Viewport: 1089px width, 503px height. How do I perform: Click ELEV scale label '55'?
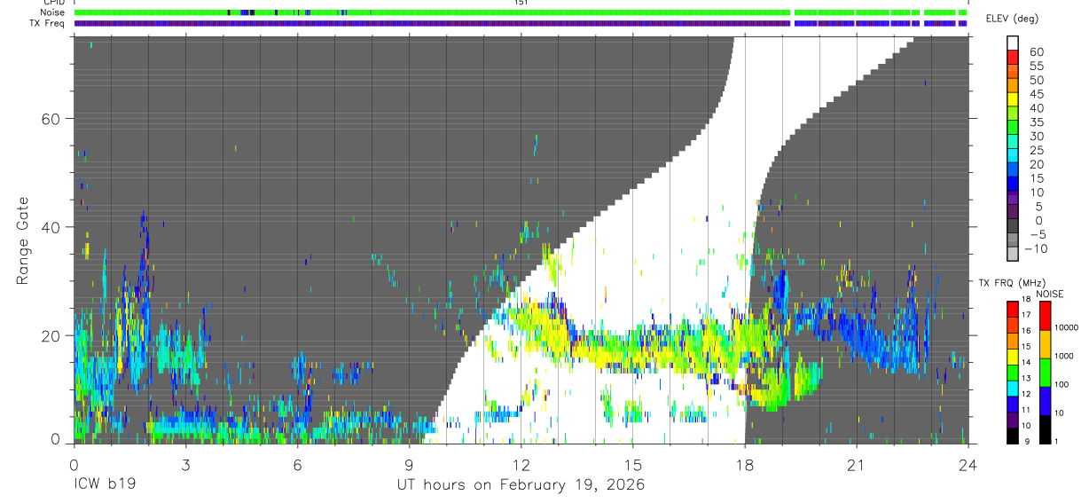pyautogui.click(x=1037, y=67)
